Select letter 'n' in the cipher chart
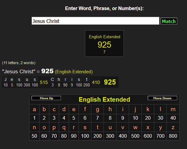Viewport: 187px width, 149px height. pos(34,127)
